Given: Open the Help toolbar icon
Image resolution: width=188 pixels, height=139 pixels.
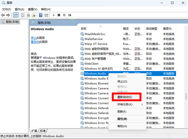Looking at the screenshot, I should pos(41,15).
